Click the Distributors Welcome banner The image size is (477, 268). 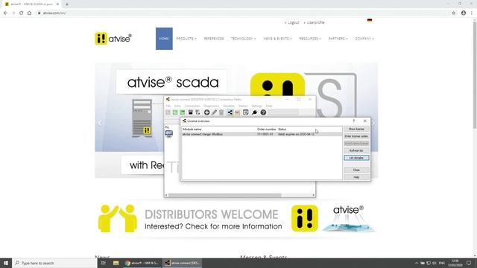236,219
